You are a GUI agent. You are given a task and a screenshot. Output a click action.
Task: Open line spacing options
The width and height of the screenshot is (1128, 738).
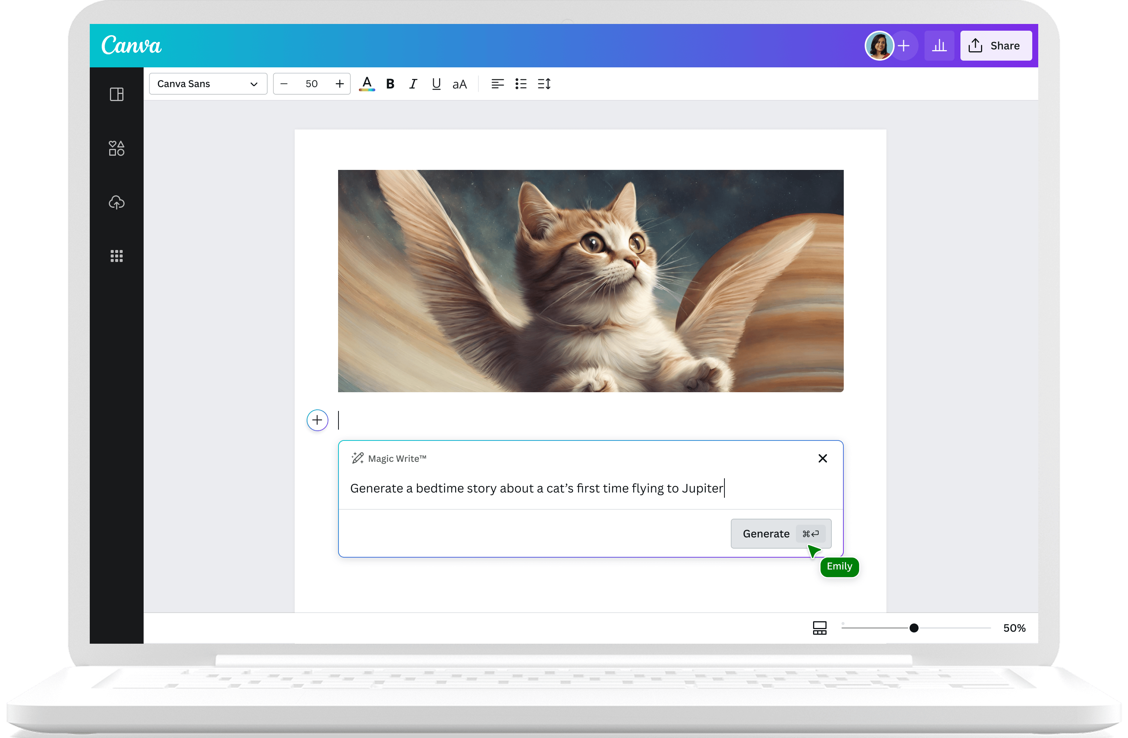click(544, 84)
